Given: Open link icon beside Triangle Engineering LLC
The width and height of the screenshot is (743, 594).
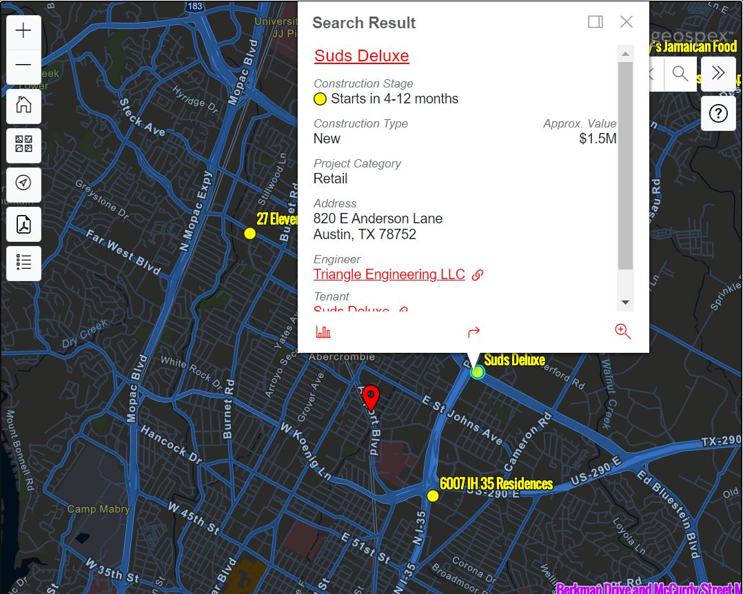Looking at the screenshot, I should (x=477, y=275).
